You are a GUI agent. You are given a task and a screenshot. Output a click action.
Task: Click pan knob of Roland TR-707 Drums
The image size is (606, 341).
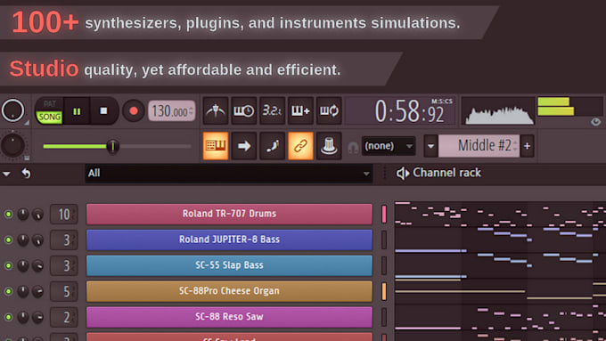23,214
